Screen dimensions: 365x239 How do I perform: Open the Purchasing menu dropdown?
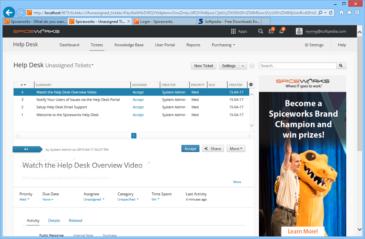tap(223, 45)
